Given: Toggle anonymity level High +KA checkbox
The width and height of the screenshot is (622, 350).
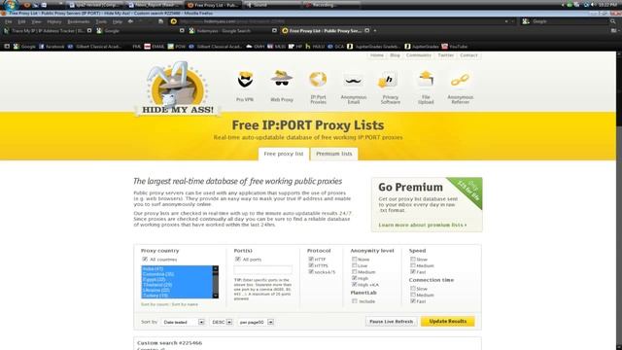Looking at the screenshot, I should point(354,285).
